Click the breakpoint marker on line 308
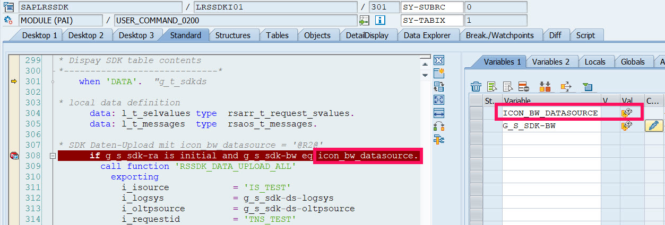Viewport: 665px width, 225px height. pyautogui.click(x=14, y=156)
